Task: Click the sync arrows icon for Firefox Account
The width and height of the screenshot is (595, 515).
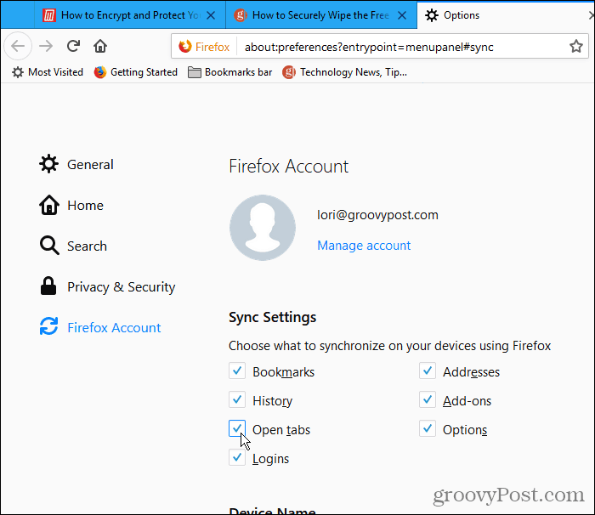Action: (x=49, y=326)
